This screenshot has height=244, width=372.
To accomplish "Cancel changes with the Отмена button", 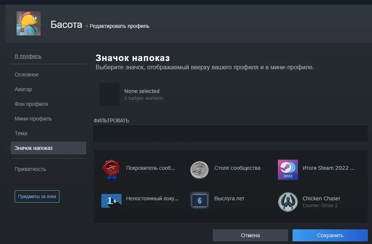I will click(x=250, y=235).
